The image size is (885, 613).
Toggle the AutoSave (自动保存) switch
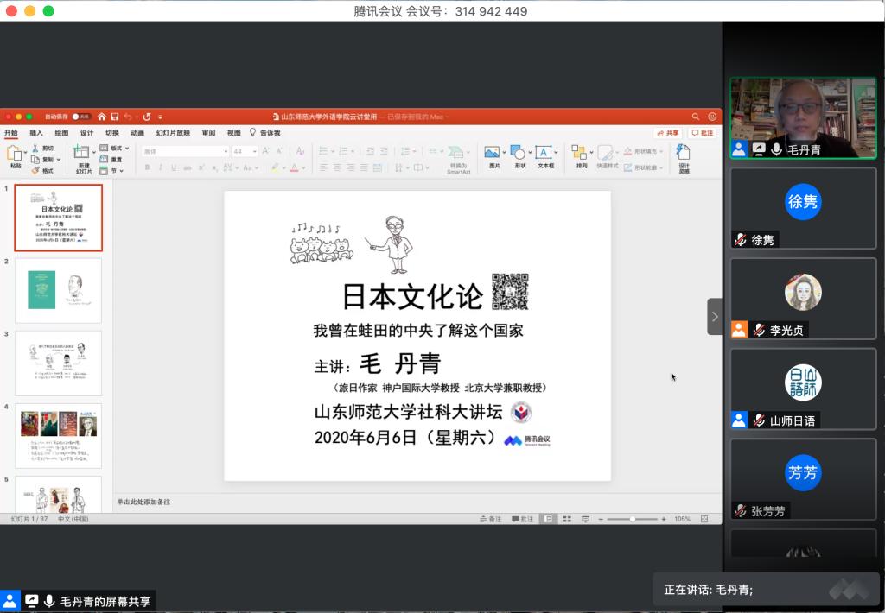point(80,117)
